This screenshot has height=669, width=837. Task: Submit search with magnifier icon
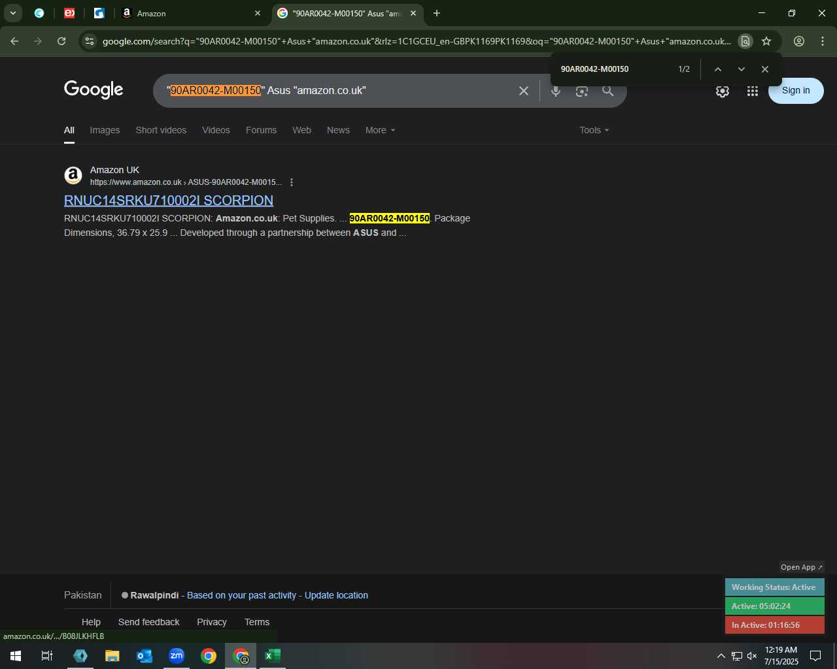[x=608, y=91]
